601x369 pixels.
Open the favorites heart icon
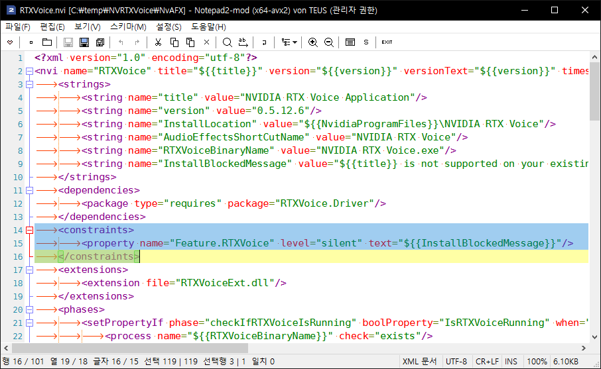tap(10, 42)
